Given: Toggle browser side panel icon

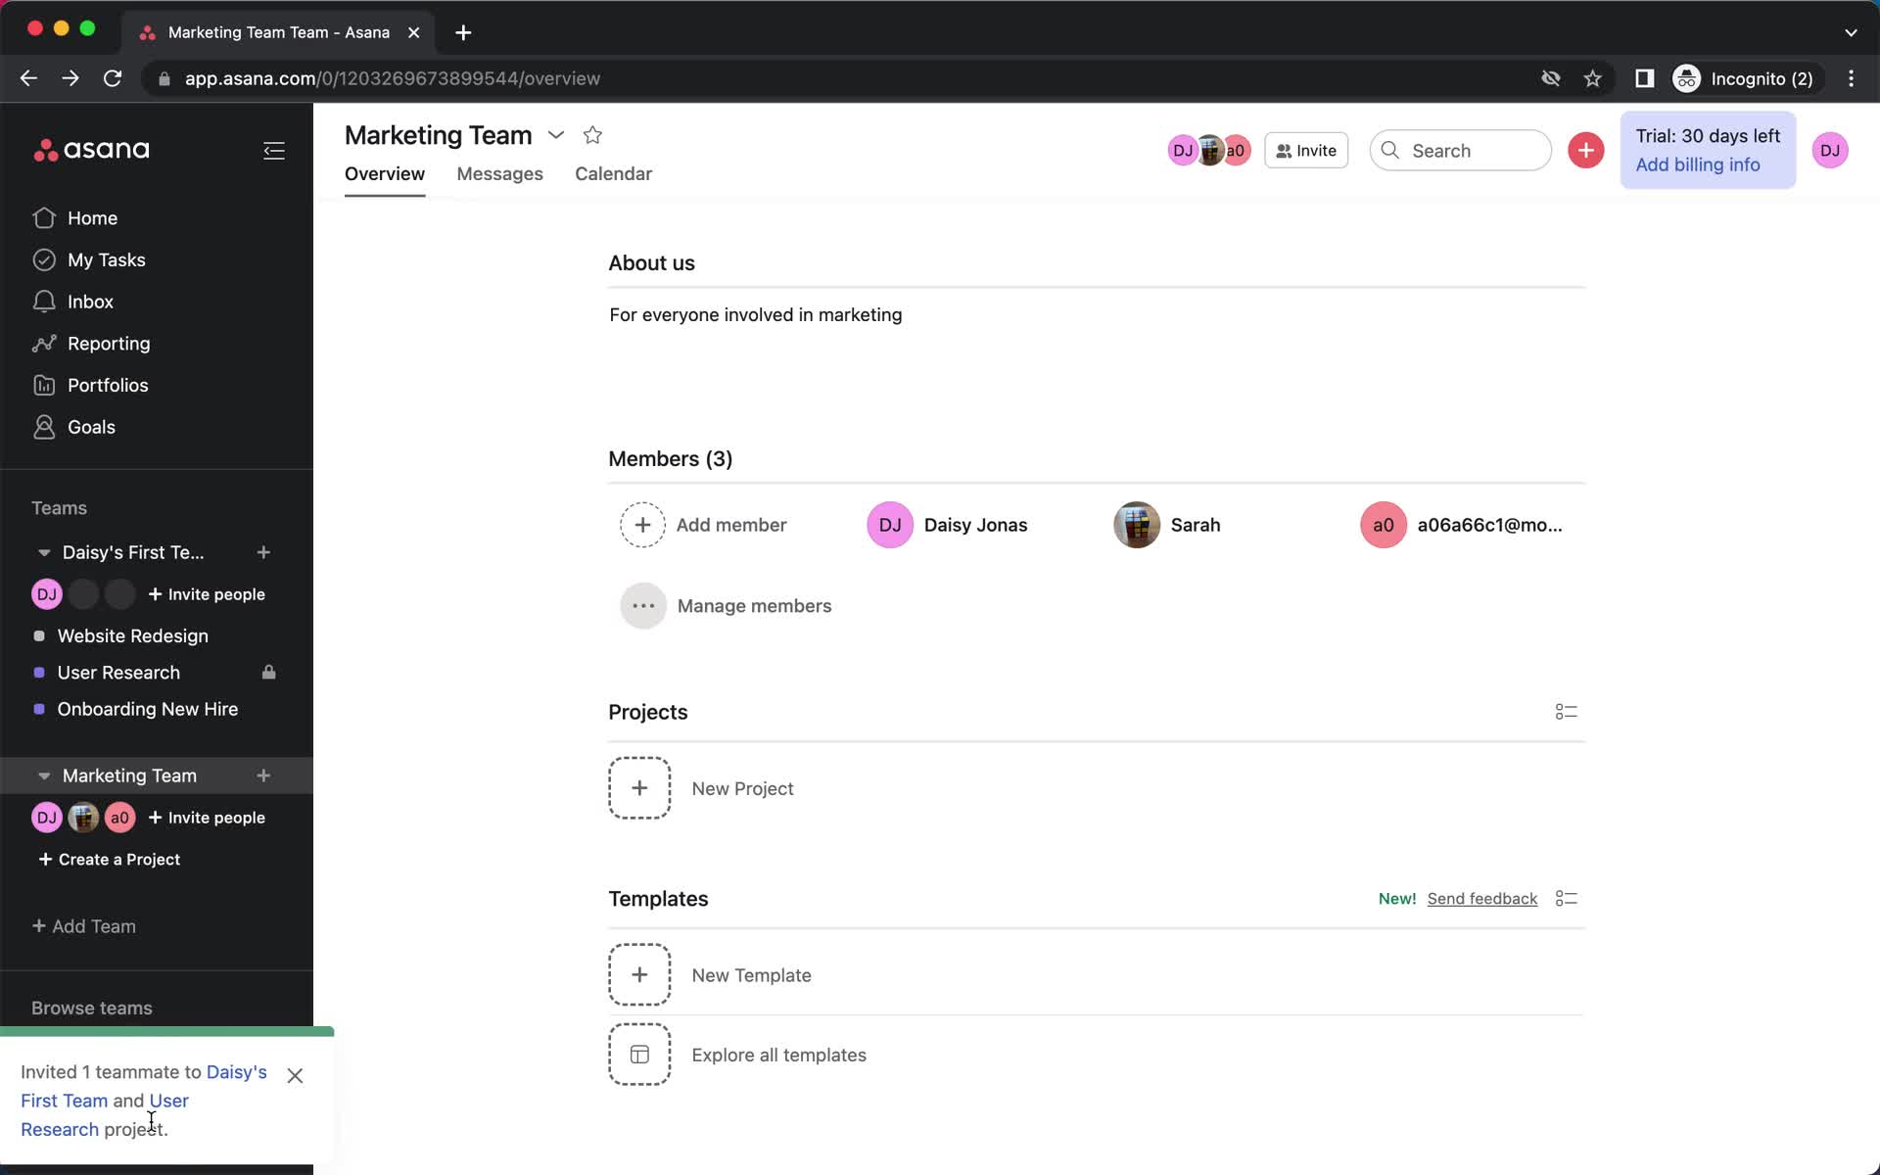Looking at the screenshot, I should [x=1644, y=78].
